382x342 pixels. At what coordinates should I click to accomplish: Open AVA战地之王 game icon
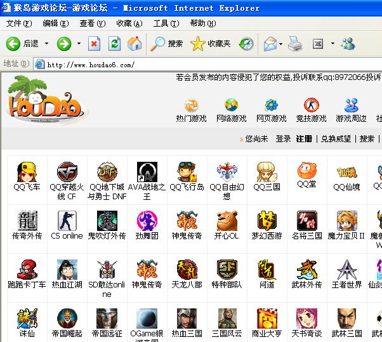click(x=147, y=172)
